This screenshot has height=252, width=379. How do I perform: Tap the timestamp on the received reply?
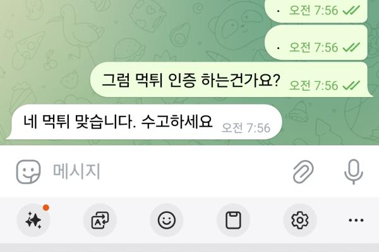pyautogui.click(x=246, y=128)
